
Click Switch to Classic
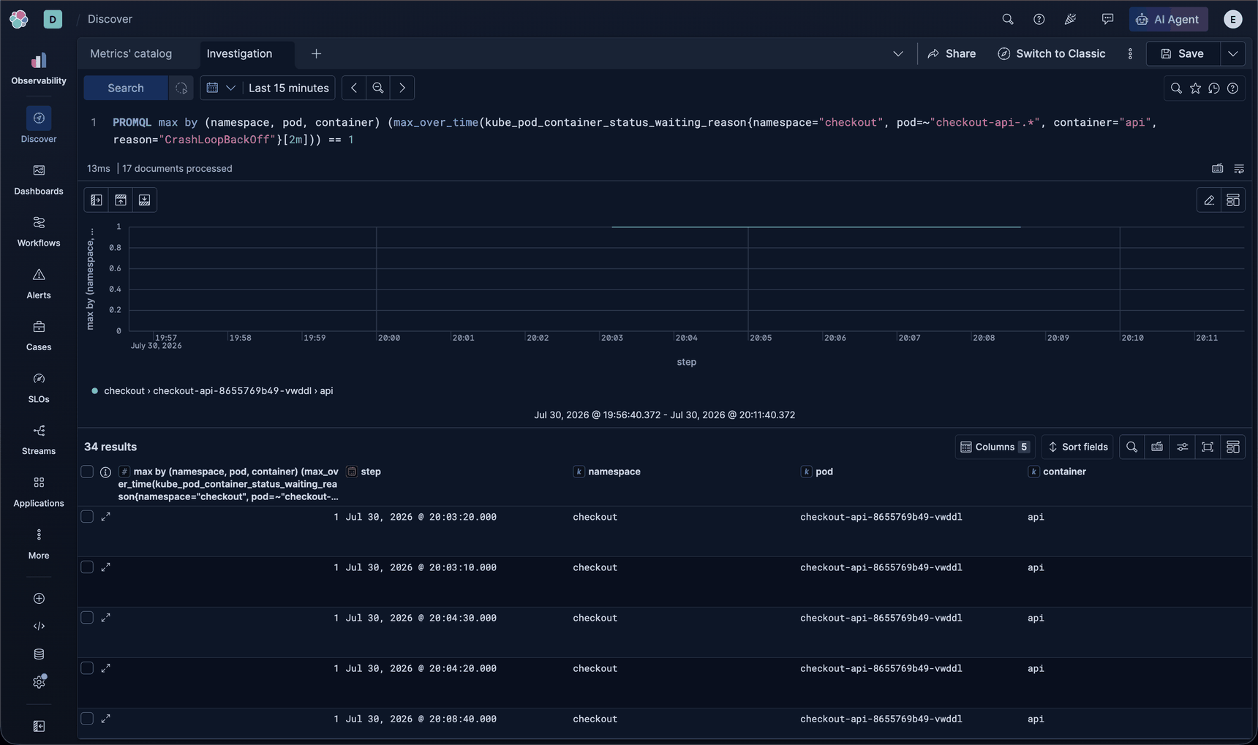(x=1052, y=53)
